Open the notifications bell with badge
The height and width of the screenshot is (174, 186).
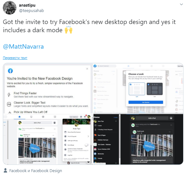pos(85,117)
